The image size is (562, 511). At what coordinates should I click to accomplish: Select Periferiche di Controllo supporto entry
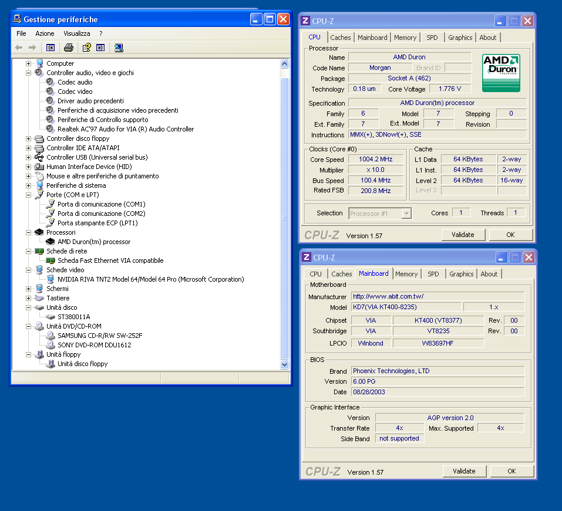[x=103, y=120]
